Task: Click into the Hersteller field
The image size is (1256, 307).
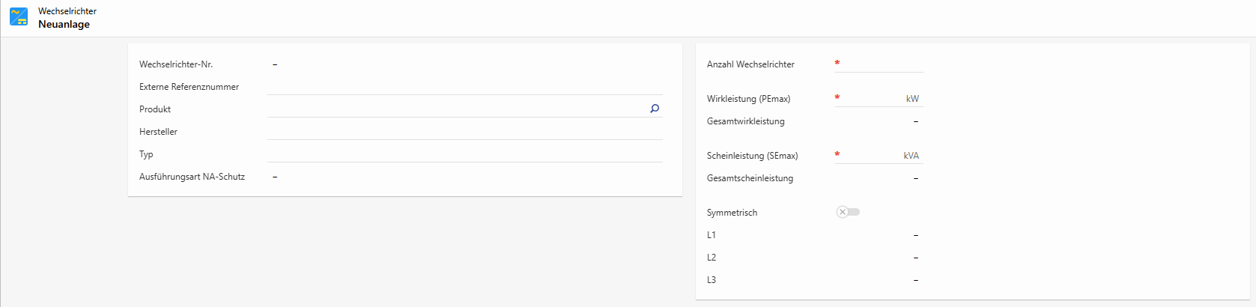Action: coord(464,132)
